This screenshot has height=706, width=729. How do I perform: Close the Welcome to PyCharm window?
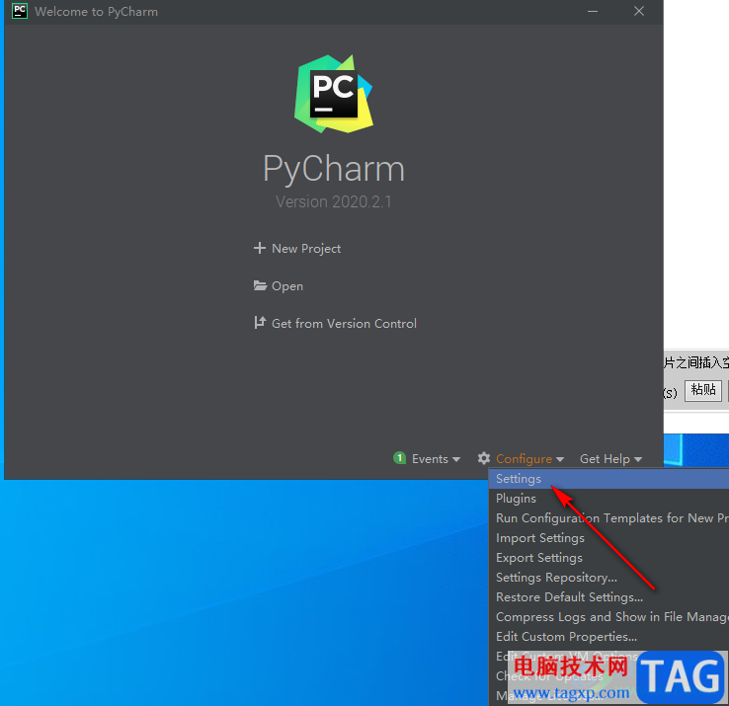(639, 11)
